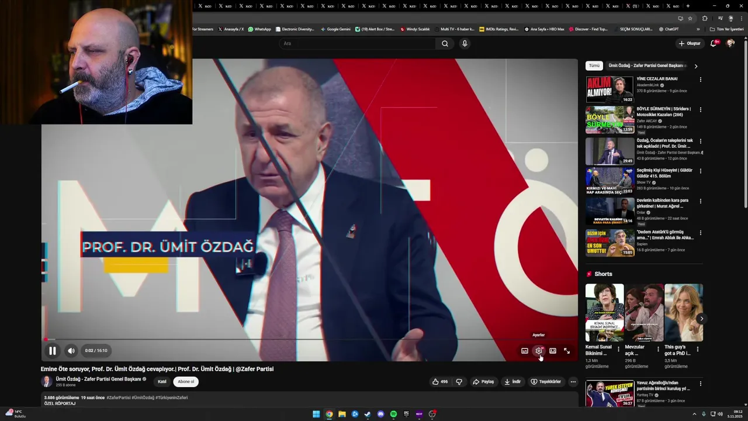Click the Teşekkürler thanks button
The image size is (748, 421).
coord(546,382)
